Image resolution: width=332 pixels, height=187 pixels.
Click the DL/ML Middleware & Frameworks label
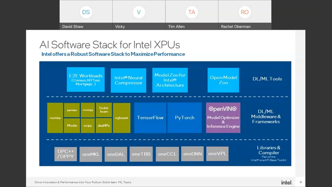266,116
